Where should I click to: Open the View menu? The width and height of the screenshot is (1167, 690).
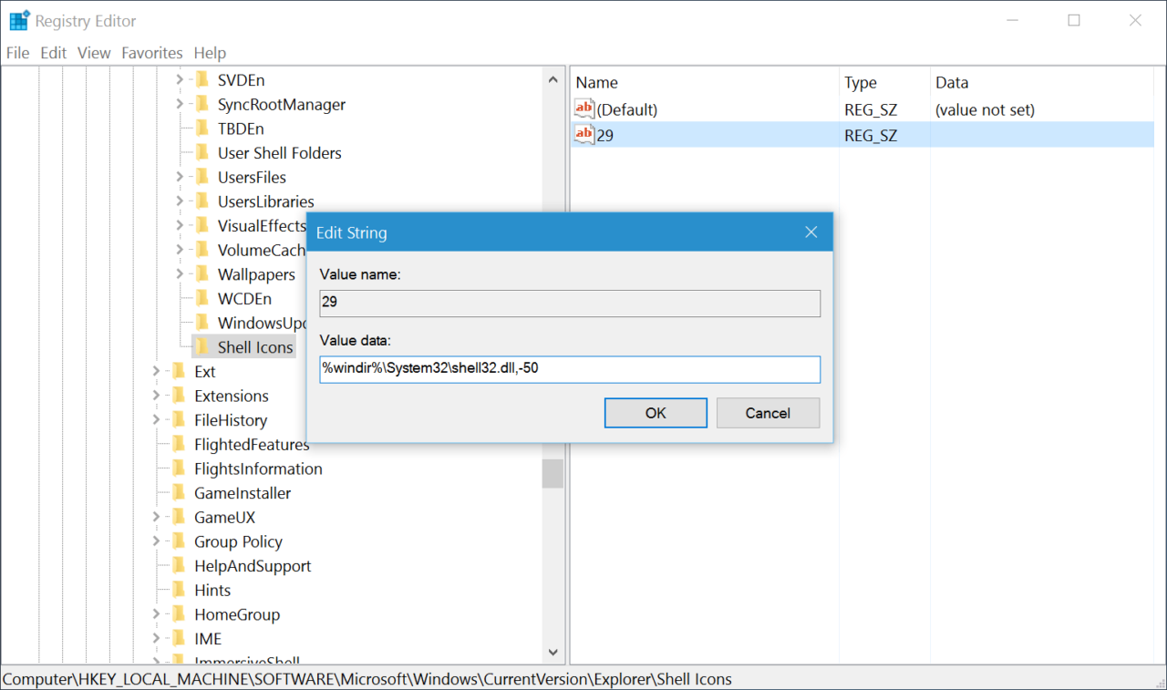(94, 53)
